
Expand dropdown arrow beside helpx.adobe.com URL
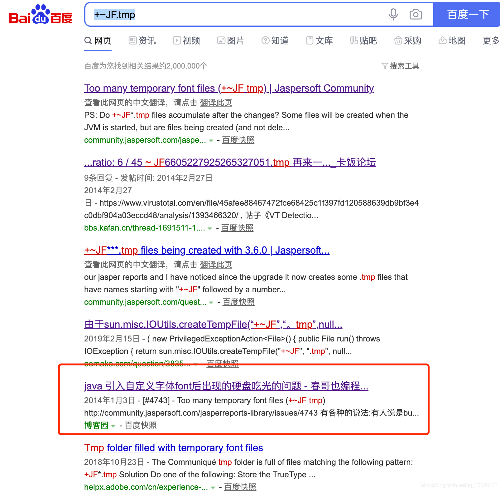[213, 488]
